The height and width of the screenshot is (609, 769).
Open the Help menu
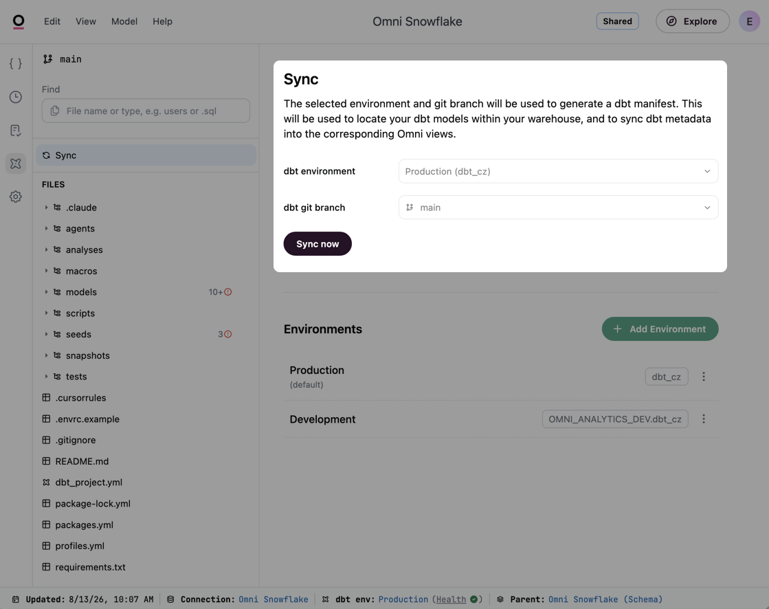coord(162,21)
